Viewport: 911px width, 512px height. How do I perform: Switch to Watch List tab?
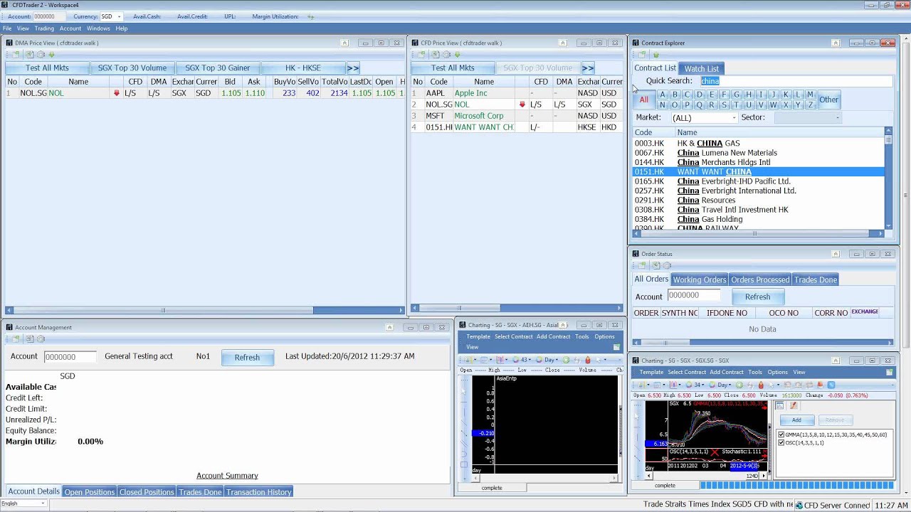click(702, 68)
